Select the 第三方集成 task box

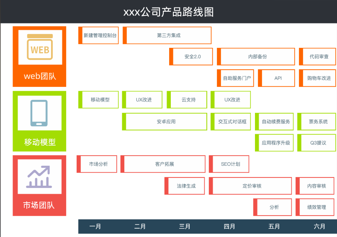click(167, 35)
